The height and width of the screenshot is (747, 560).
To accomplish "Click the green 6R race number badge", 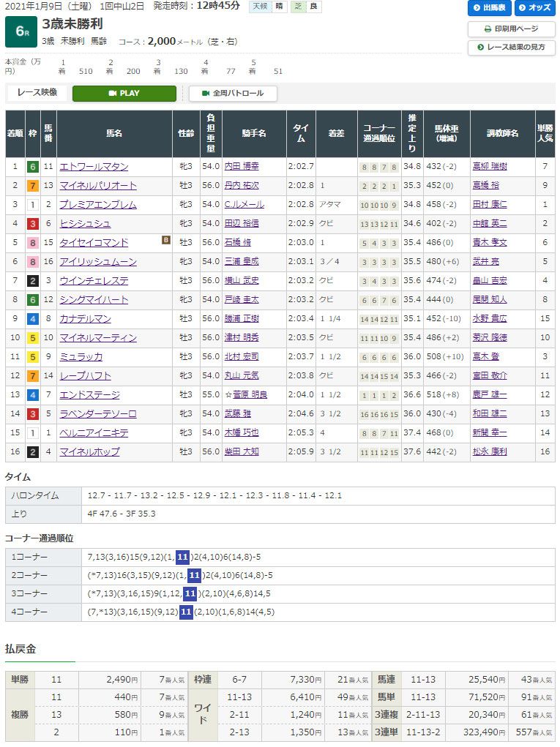I will point(20,31).
